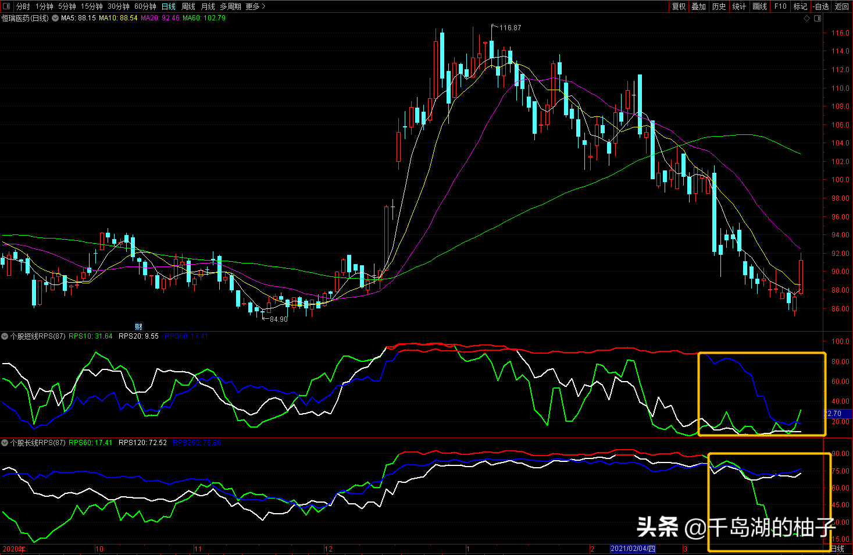Click the 返回 back button
This screenshot has width=853, height=555.
coord(842,6)
